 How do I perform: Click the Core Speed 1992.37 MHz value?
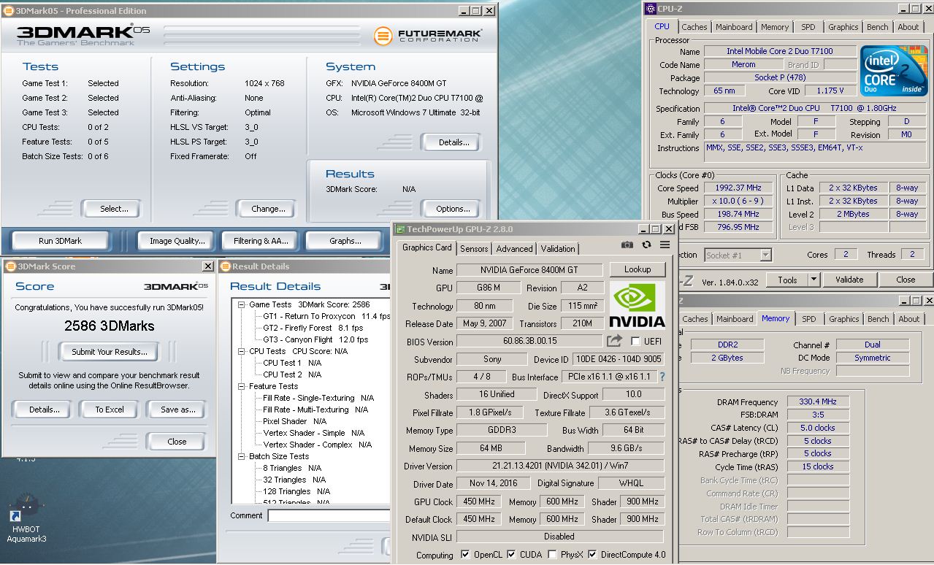click(738, 188)
